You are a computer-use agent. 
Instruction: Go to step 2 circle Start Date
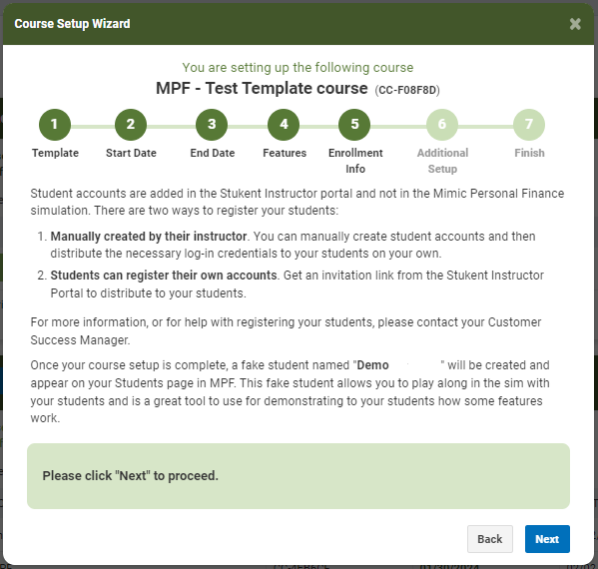click(131, 125)
